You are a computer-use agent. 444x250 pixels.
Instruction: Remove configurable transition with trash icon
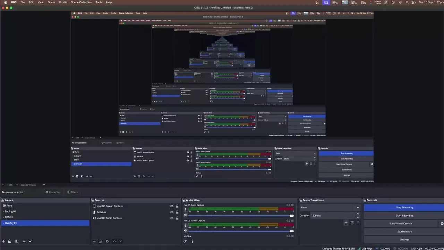352,223
